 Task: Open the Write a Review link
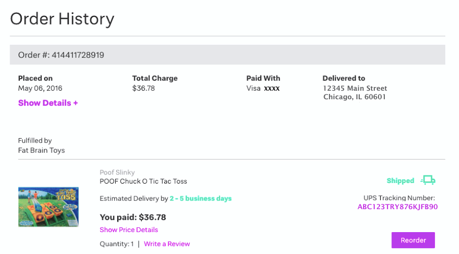167,244
